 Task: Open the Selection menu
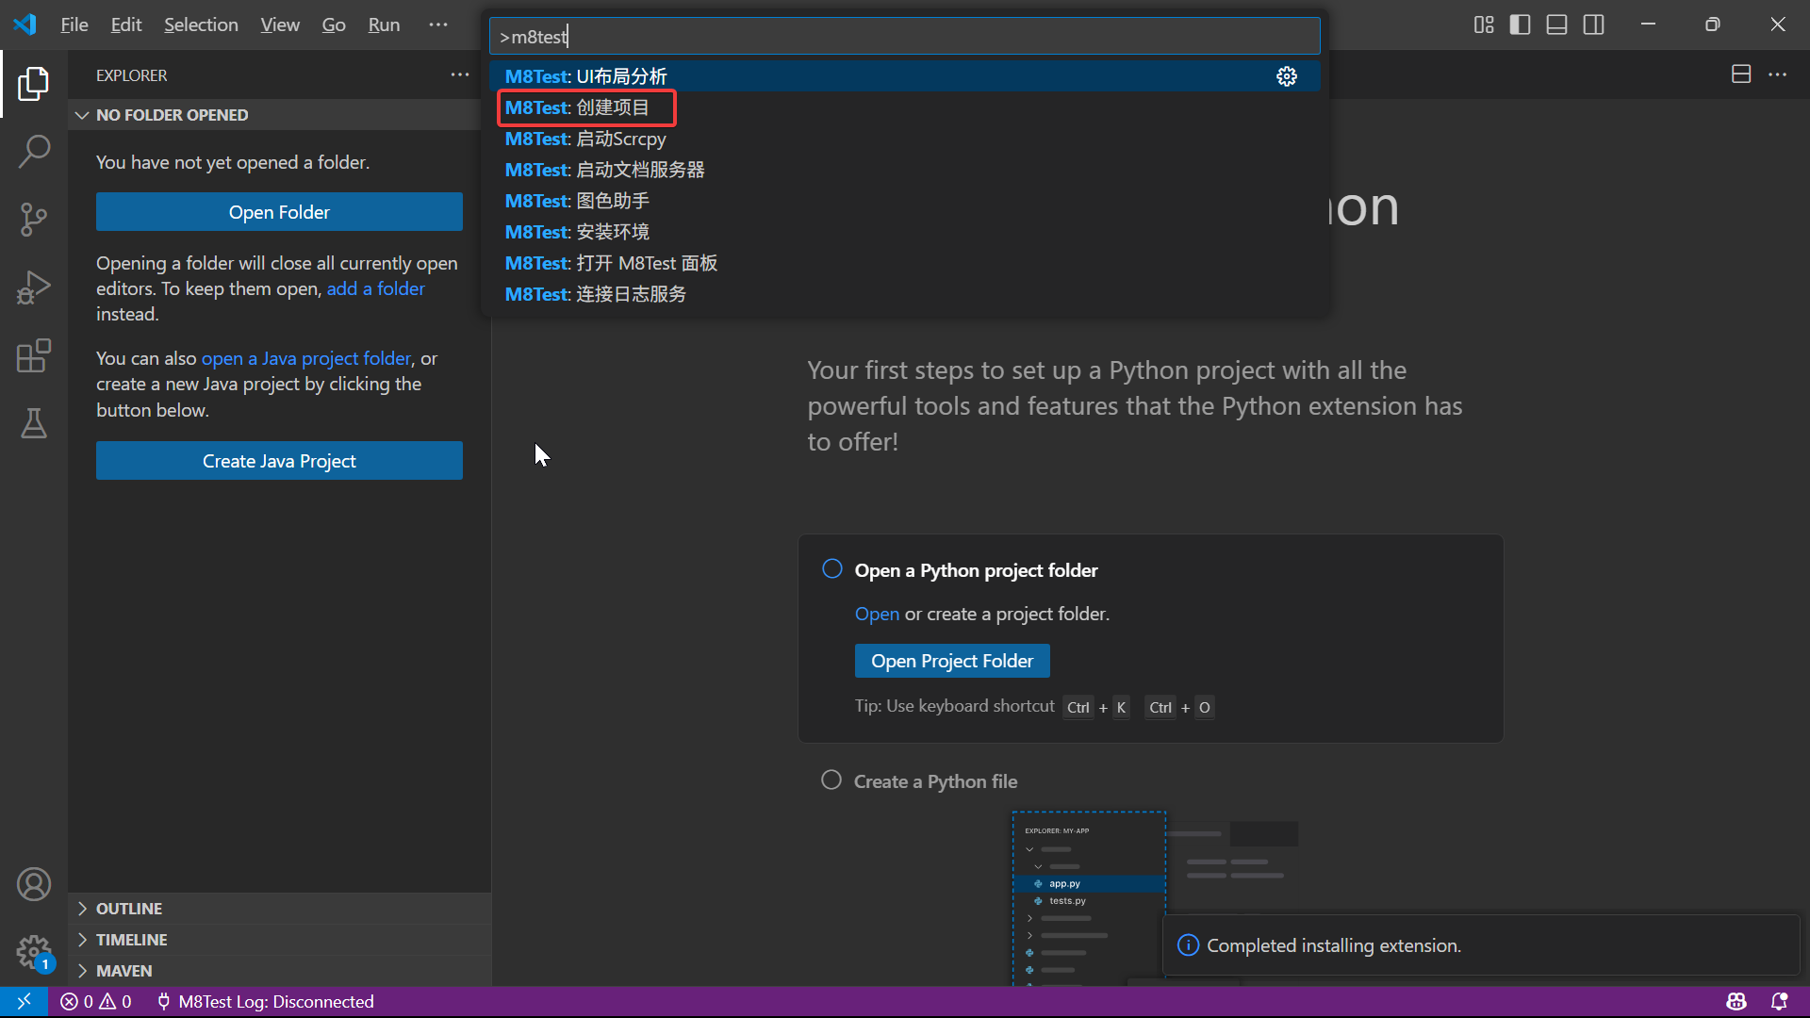[201, 25]
